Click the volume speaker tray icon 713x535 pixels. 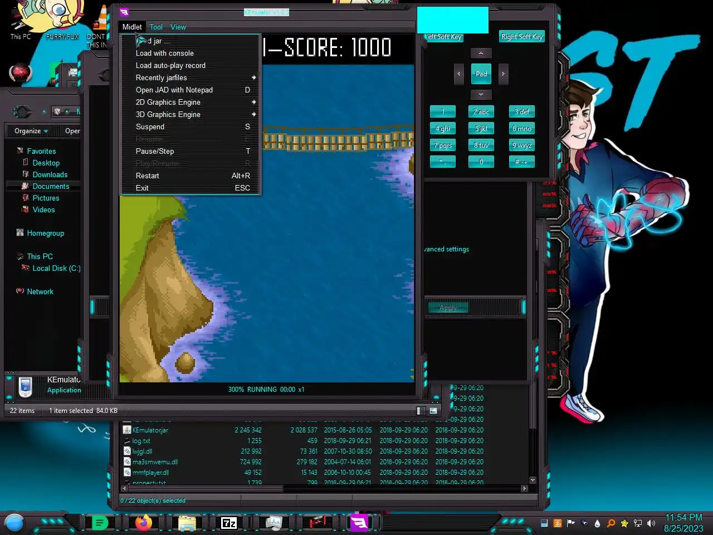click(x=651, y=523)
